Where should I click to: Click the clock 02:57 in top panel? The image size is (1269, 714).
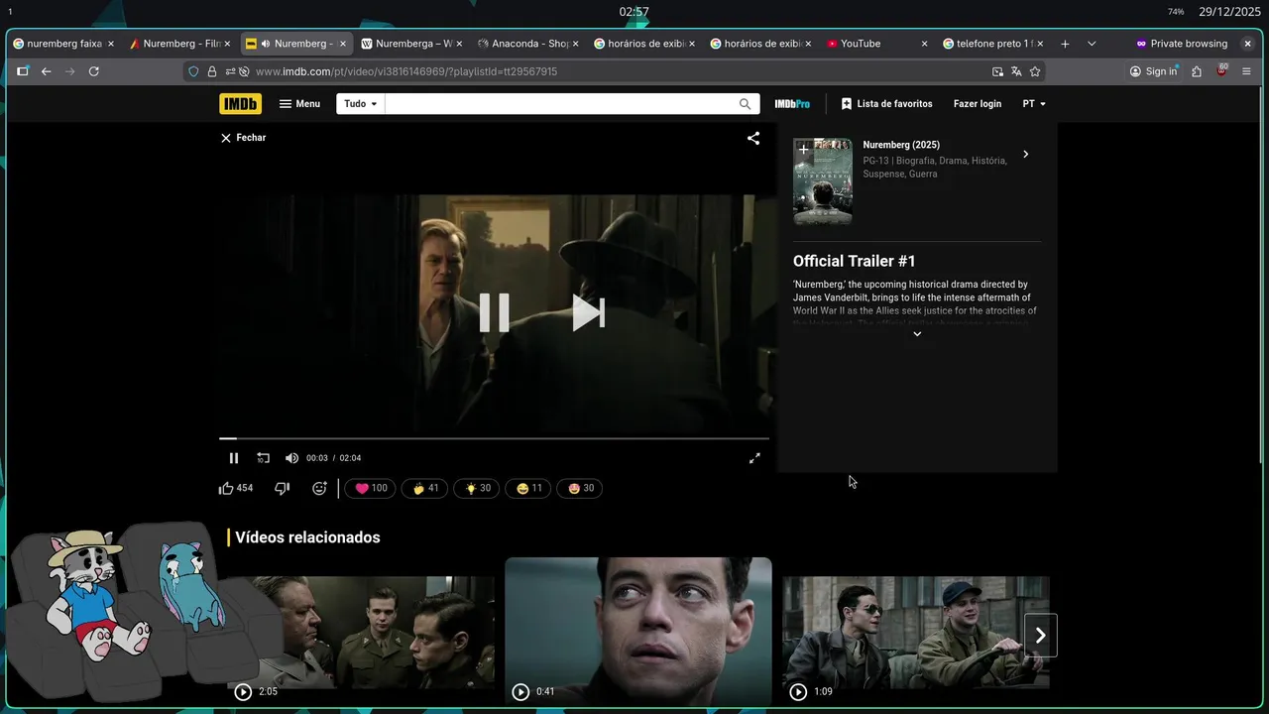[x=634, y=12]
